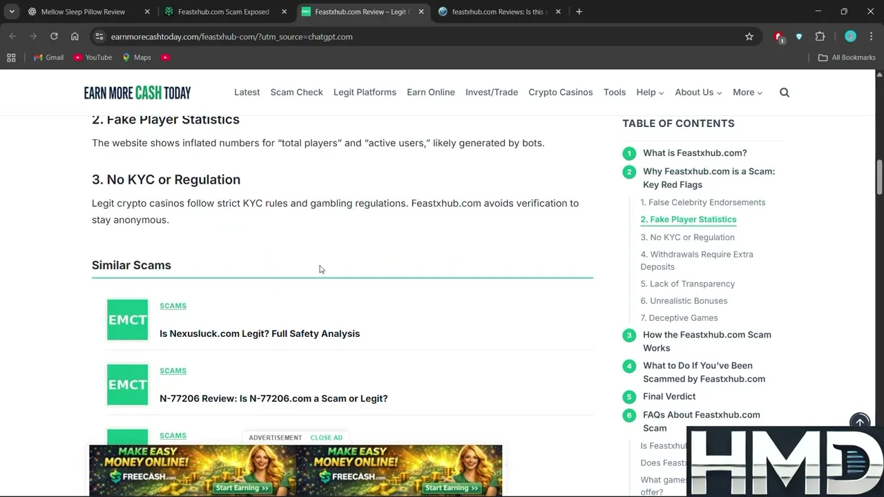The image size is (884, 497).
Task: Expand the About Us dropdown menu
Action: tap(698, 92)
